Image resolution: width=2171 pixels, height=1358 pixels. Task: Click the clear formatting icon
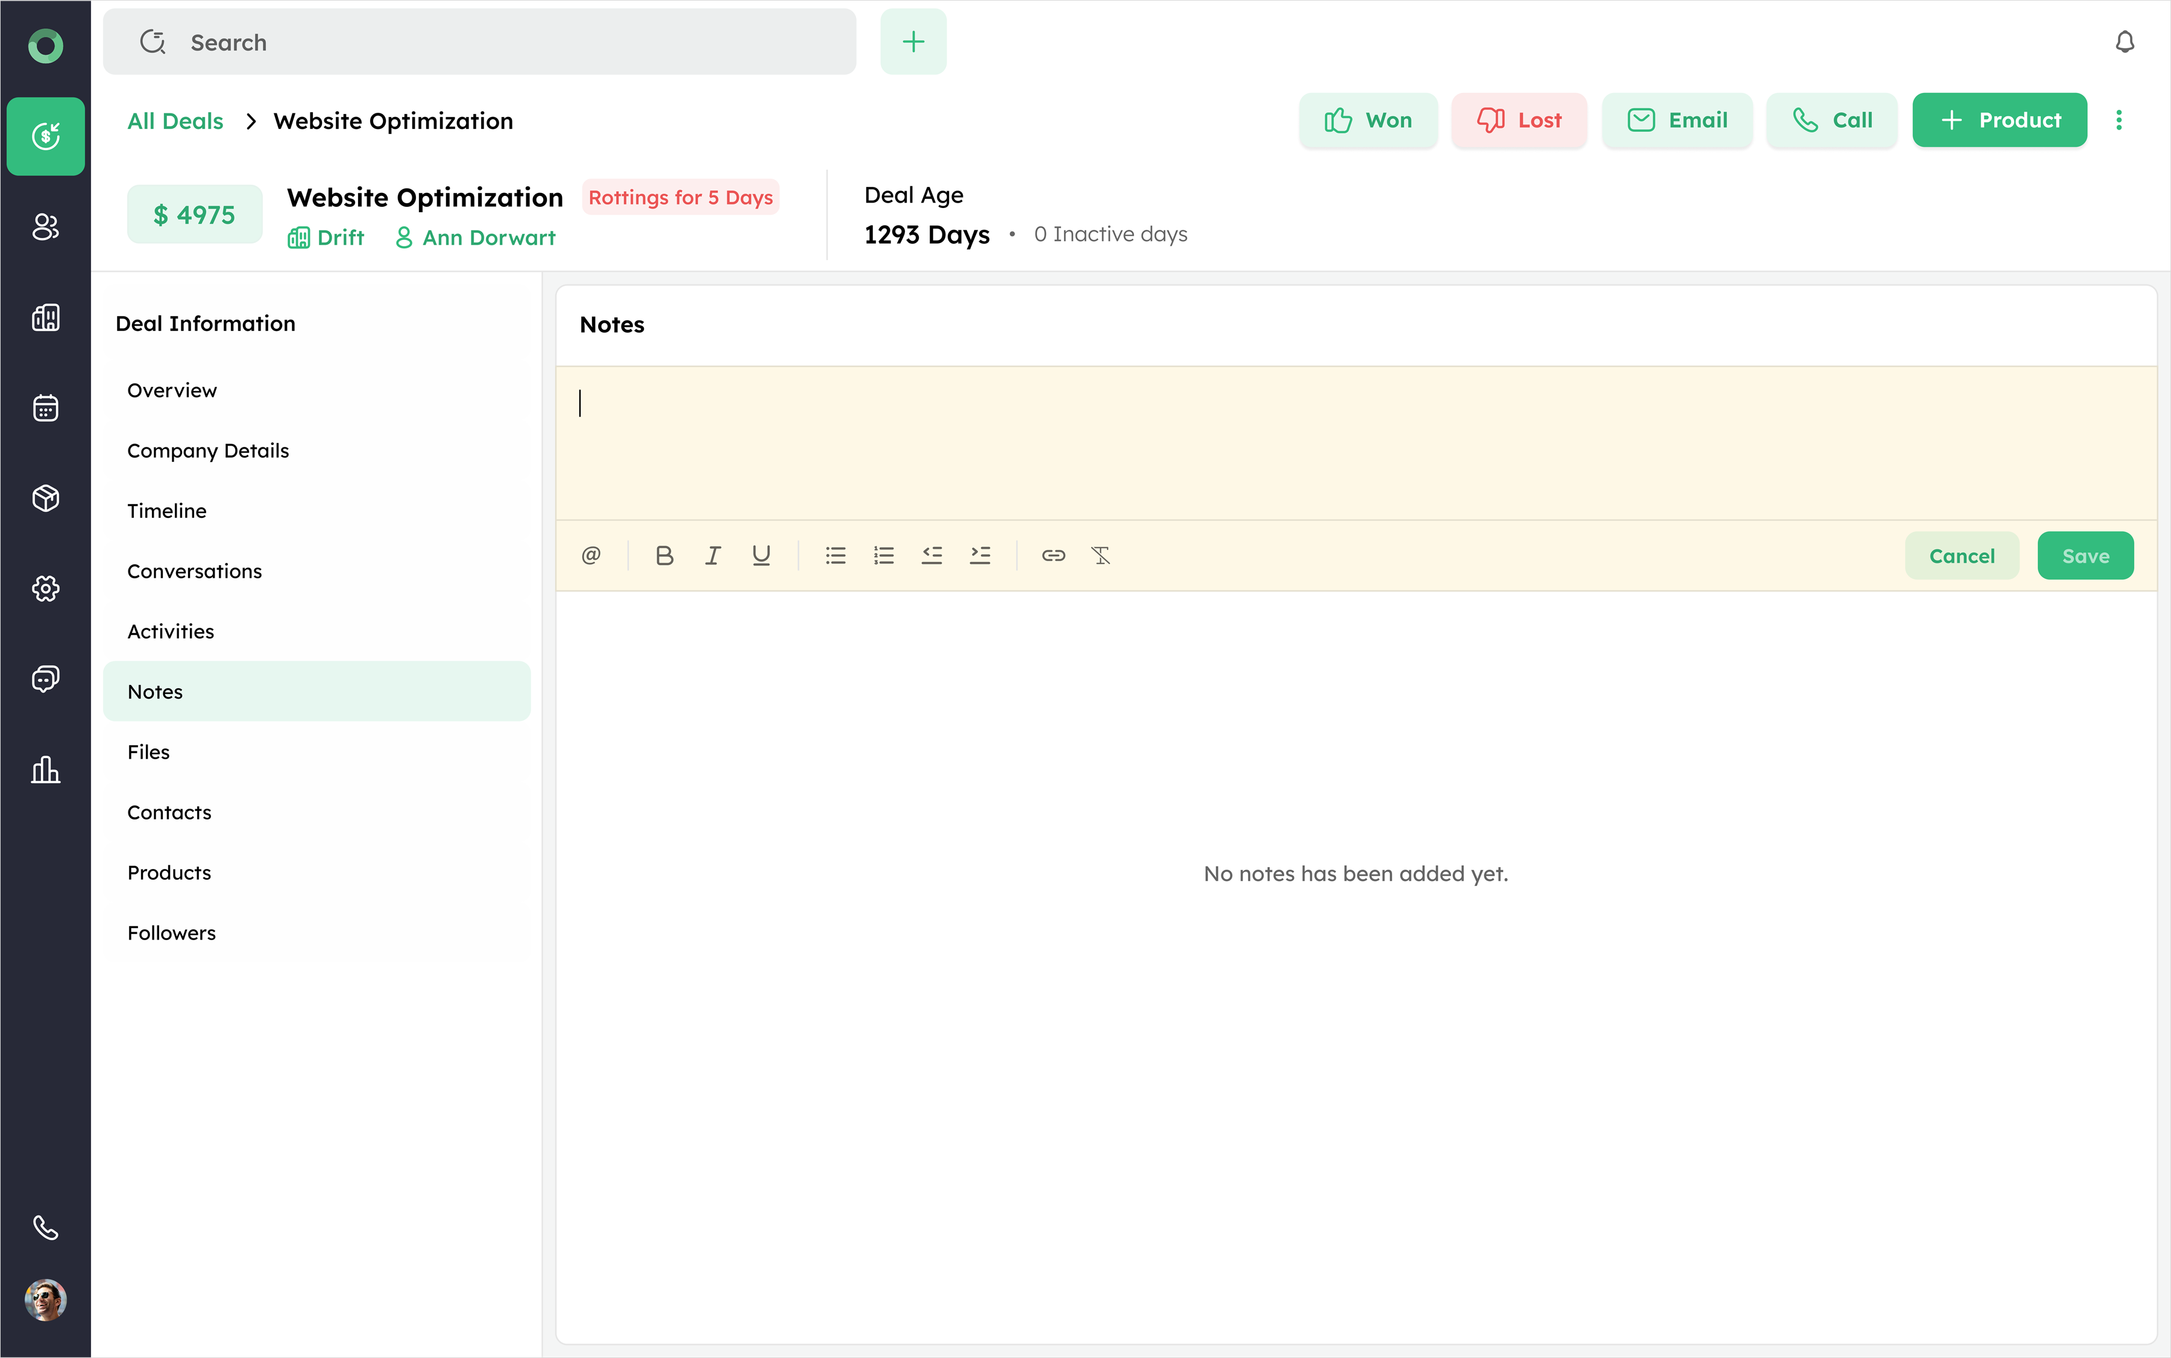(1101, 556)
